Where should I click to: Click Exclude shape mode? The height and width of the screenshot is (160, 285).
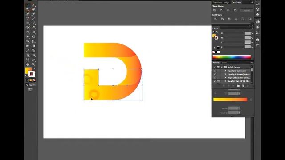pyautogui.click(x=235, y=10)
